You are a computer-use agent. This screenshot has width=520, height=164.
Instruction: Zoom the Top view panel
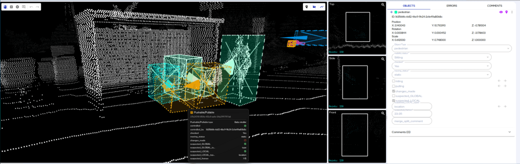tap(383, 4)
